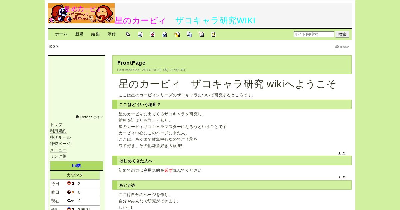400x210 pixels.
Task: Click the Last-modified date text
Action: click(151, 70)
